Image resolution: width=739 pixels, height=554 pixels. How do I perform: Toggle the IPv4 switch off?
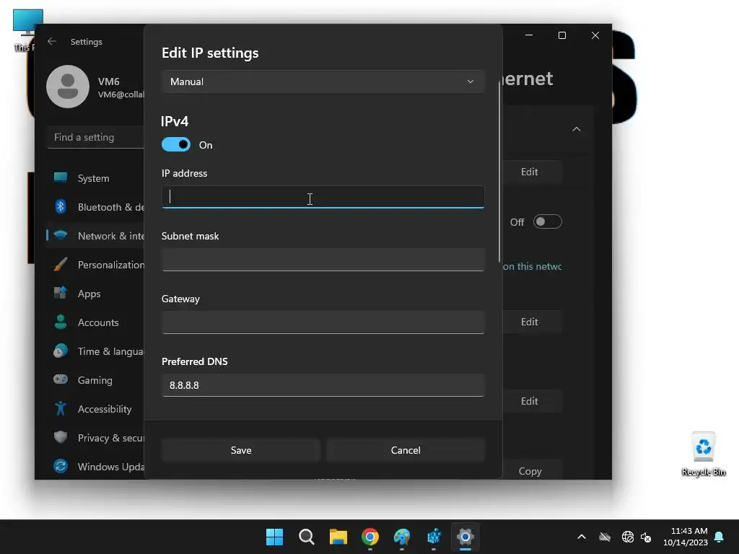(176, 144)
